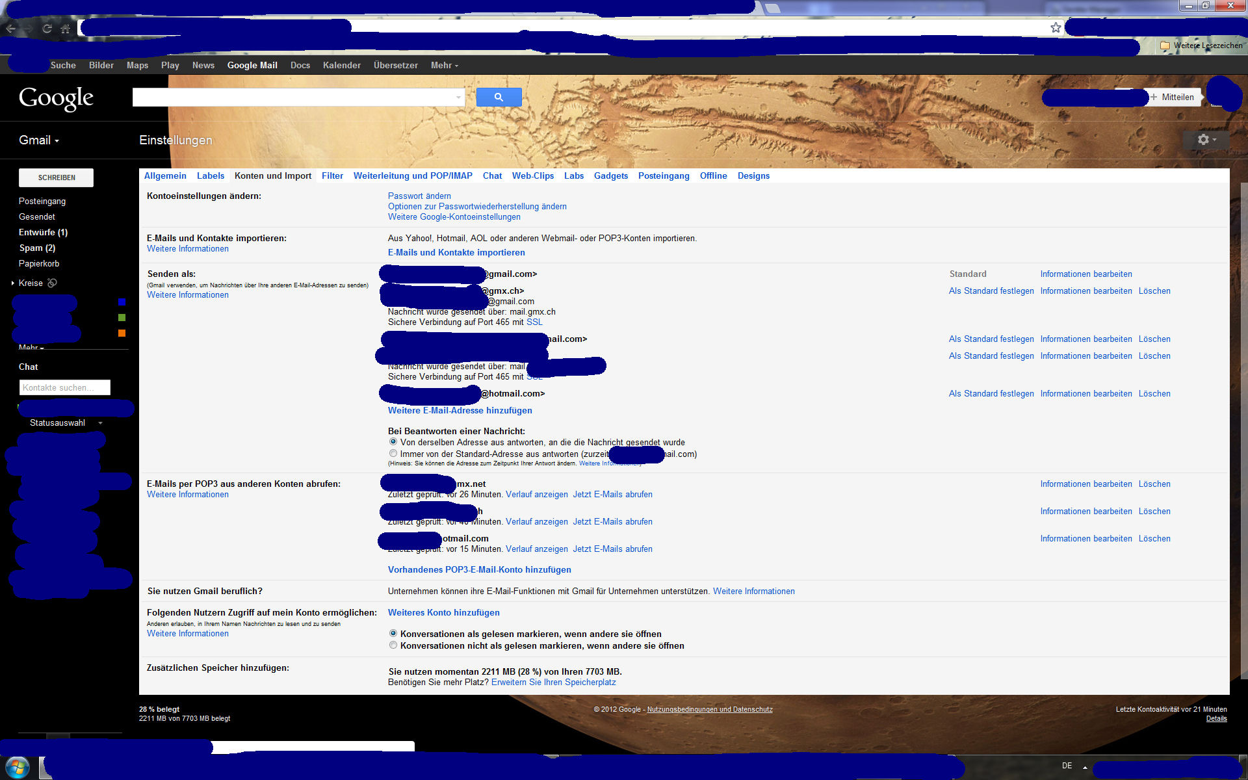Open Papierkorb folder
Viewport: 1248px width, 780px height.
click(x=39, y=263)
